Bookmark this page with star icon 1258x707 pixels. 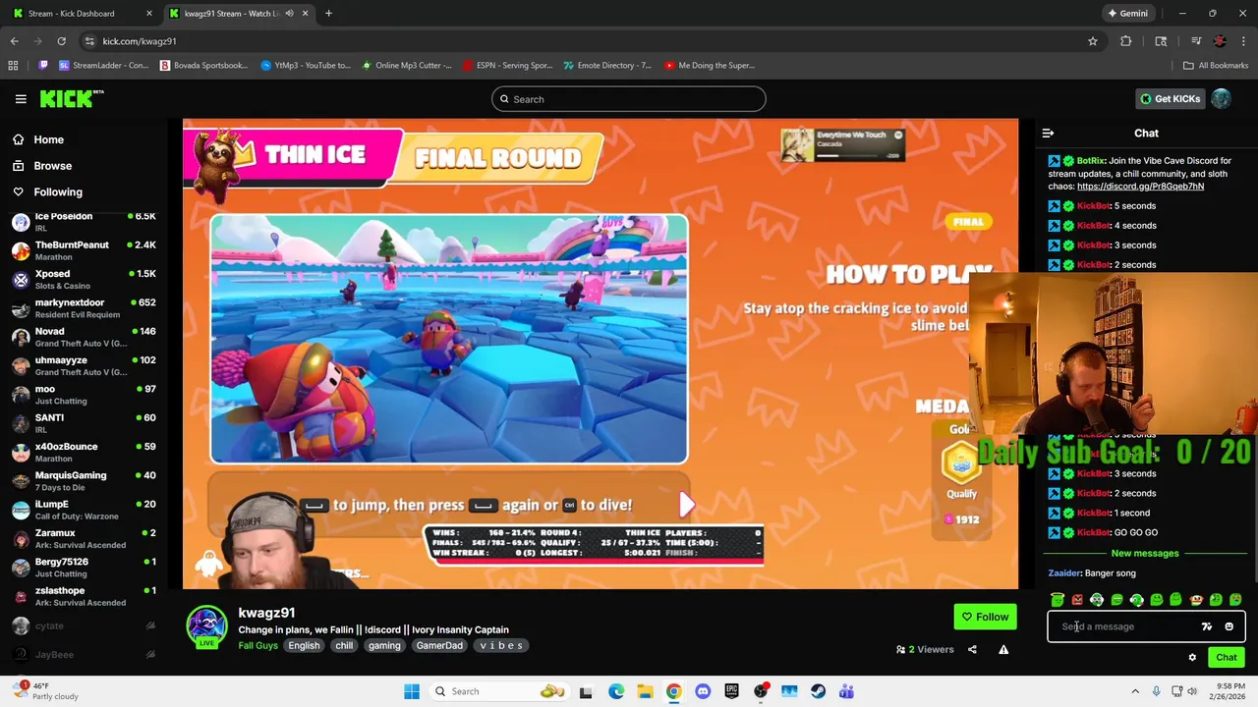pos(1092,41)
